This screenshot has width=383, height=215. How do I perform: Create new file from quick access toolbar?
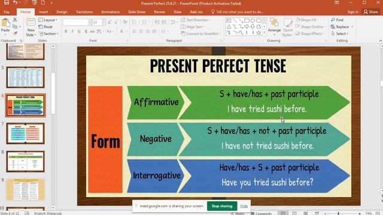(43, 2)
